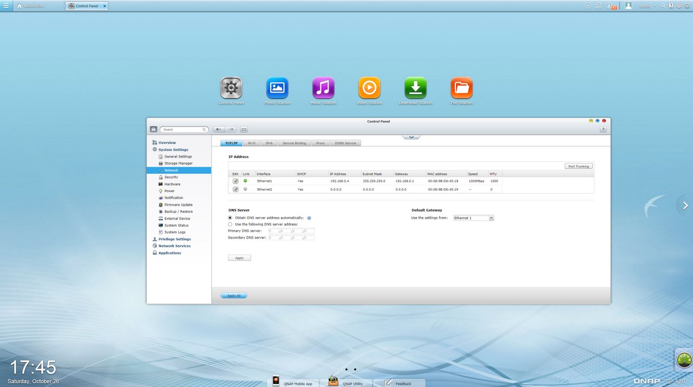Open the Feedback link
The image size is (693, 387).
[x=399, y=383]
